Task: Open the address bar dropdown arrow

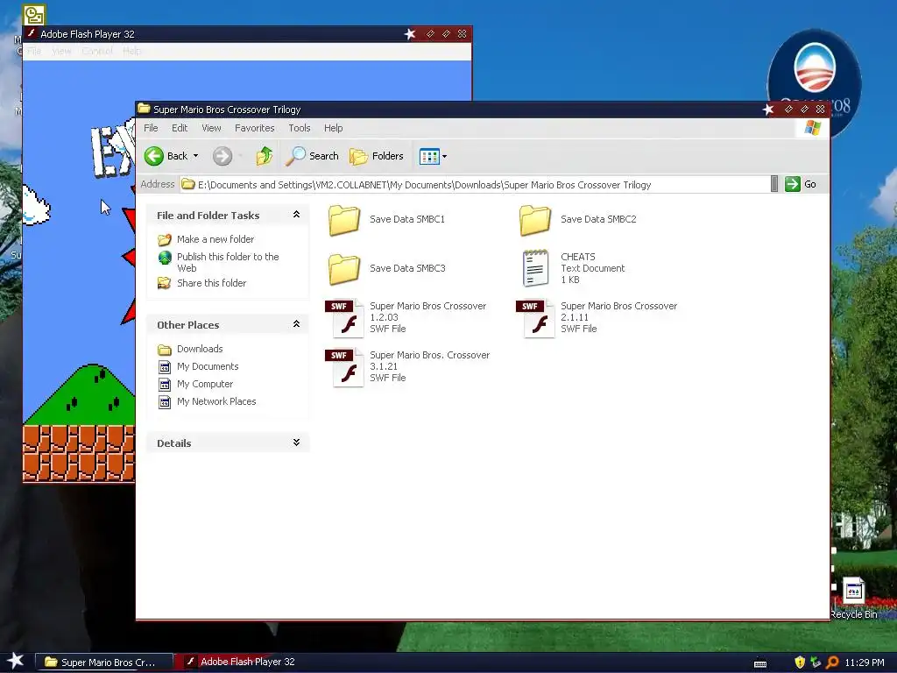Action: point(774,184)
